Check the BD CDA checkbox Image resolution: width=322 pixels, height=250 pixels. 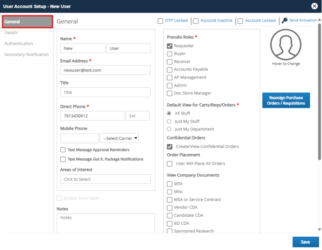click(169, 223)
